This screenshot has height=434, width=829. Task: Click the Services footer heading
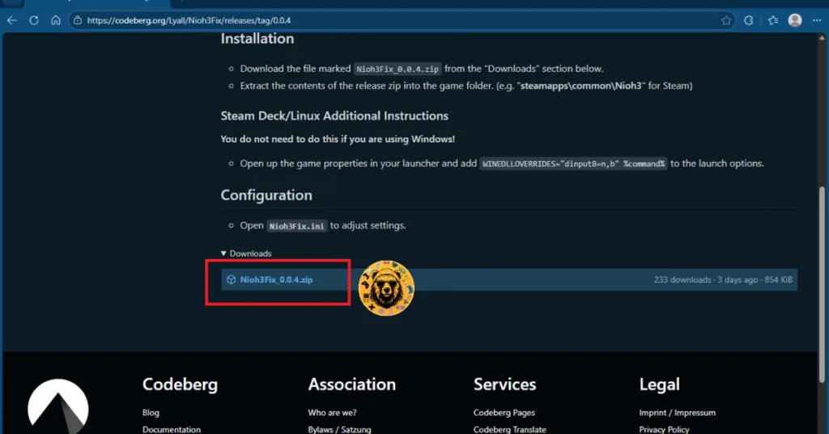pyautogui.click(x=504, y=385)
